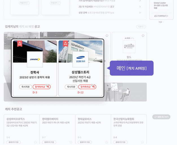Click 합격축하금 badge on 진학사 card
The image size is (177, 145).
click(42, 87)
